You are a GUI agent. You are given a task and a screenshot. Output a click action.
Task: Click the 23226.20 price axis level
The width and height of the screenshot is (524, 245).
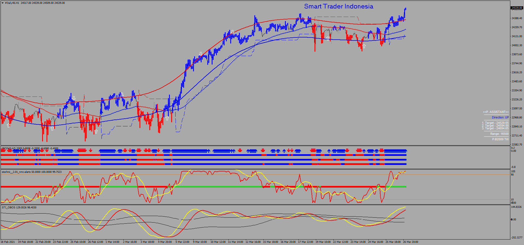pos(517,100)
